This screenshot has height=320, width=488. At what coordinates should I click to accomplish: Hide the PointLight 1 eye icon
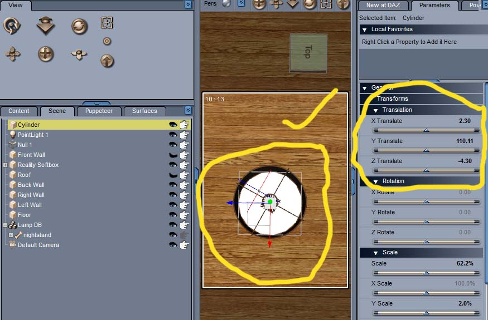(173, 135)
